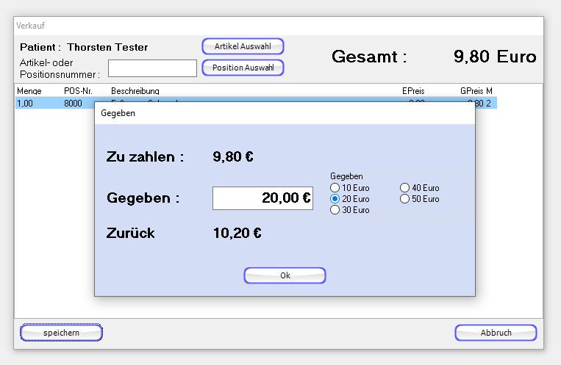561x365 pixels.
Task: Choose the 30 Euro radio option
Action: 335,210
